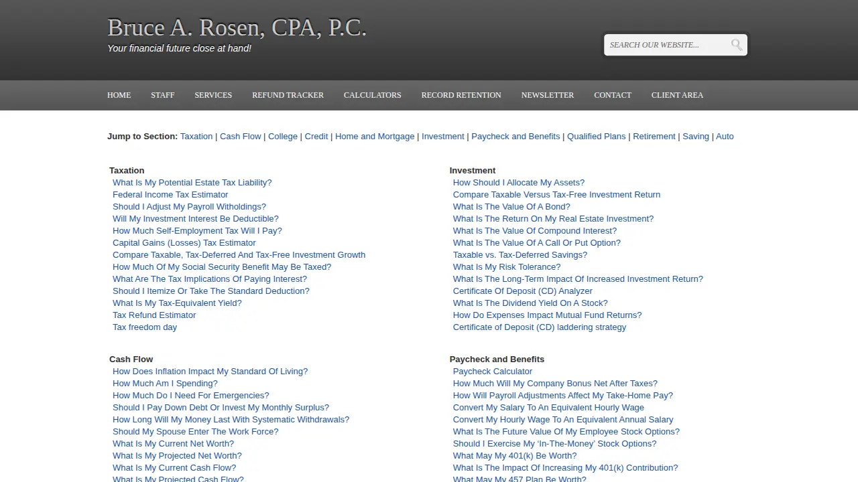This screenshot has width=858, height=482.
Task: Jump to the Auto section
Action: [x=725, y=137]
